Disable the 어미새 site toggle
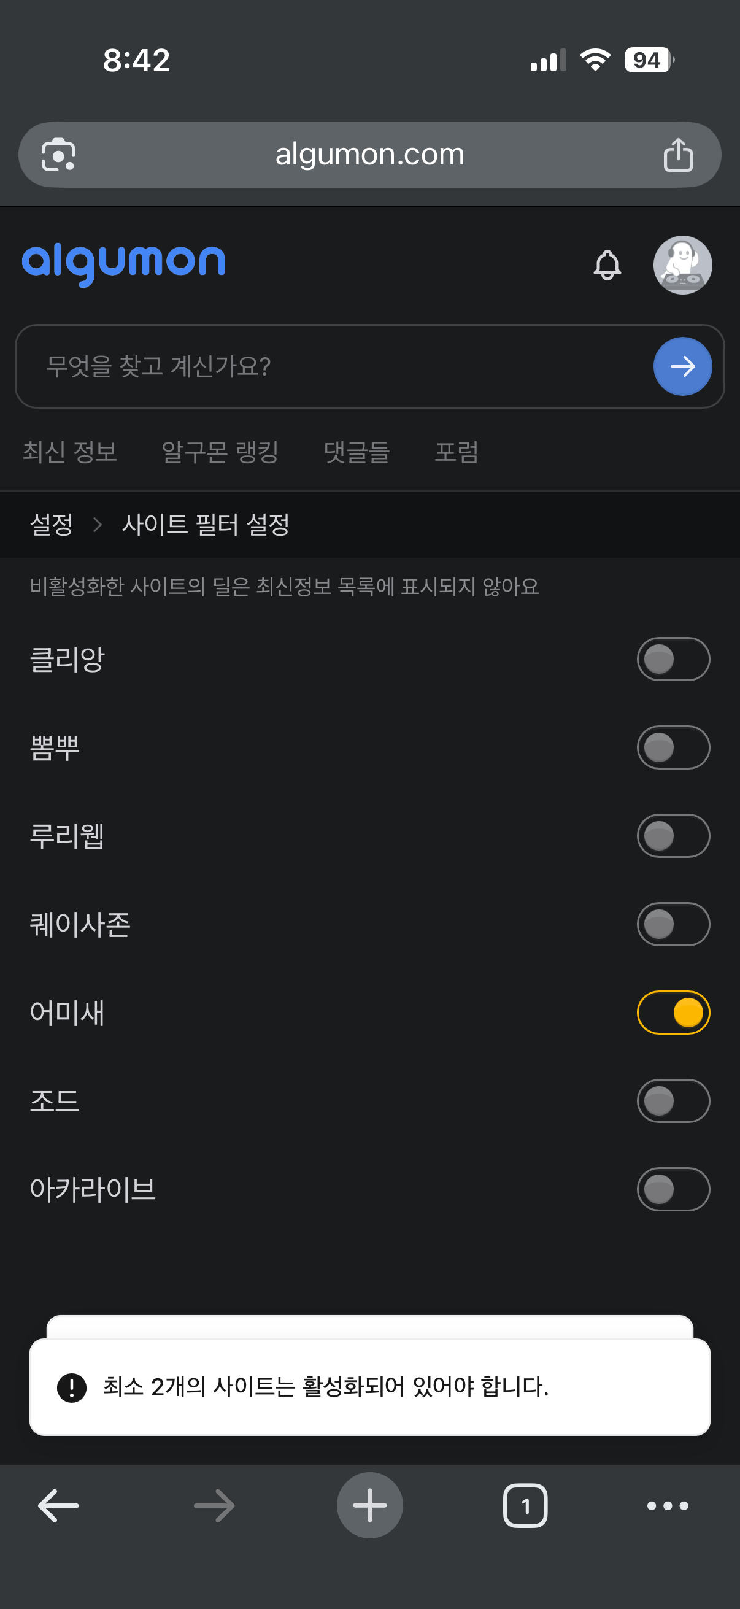 point(673,1013)
